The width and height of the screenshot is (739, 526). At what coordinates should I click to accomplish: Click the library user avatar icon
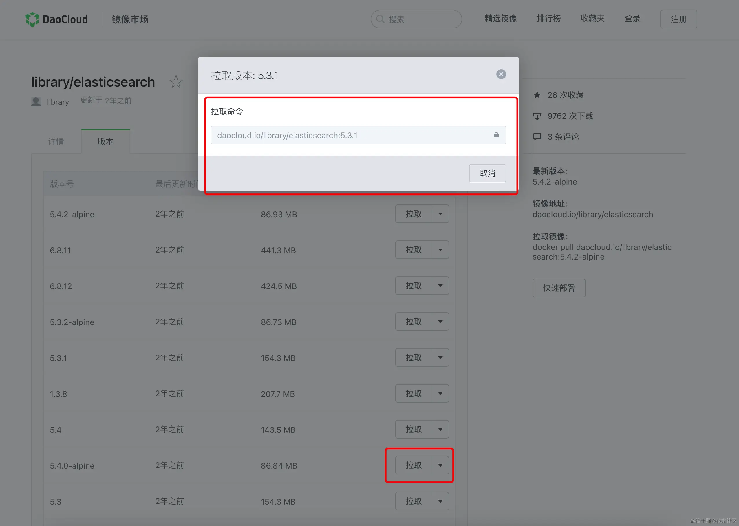pos(36,101)
